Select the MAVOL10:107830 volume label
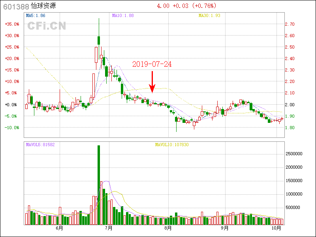Image resolution: width=316 pixels, height=237 pixels. click(172, 145)
